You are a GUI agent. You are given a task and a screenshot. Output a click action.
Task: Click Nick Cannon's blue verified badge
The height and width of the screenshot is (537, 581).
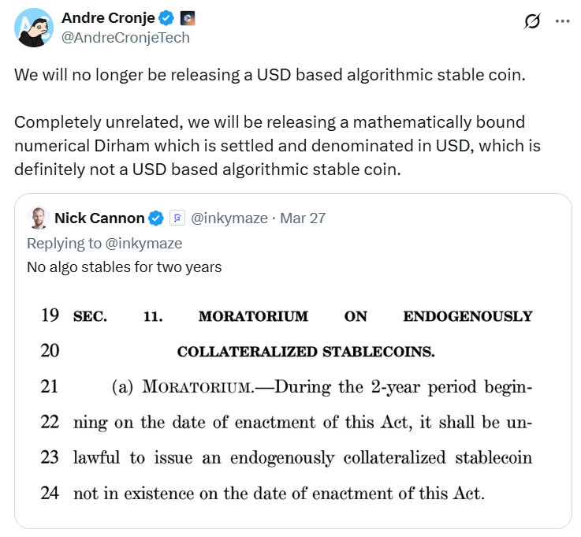(x=157, y=218)
